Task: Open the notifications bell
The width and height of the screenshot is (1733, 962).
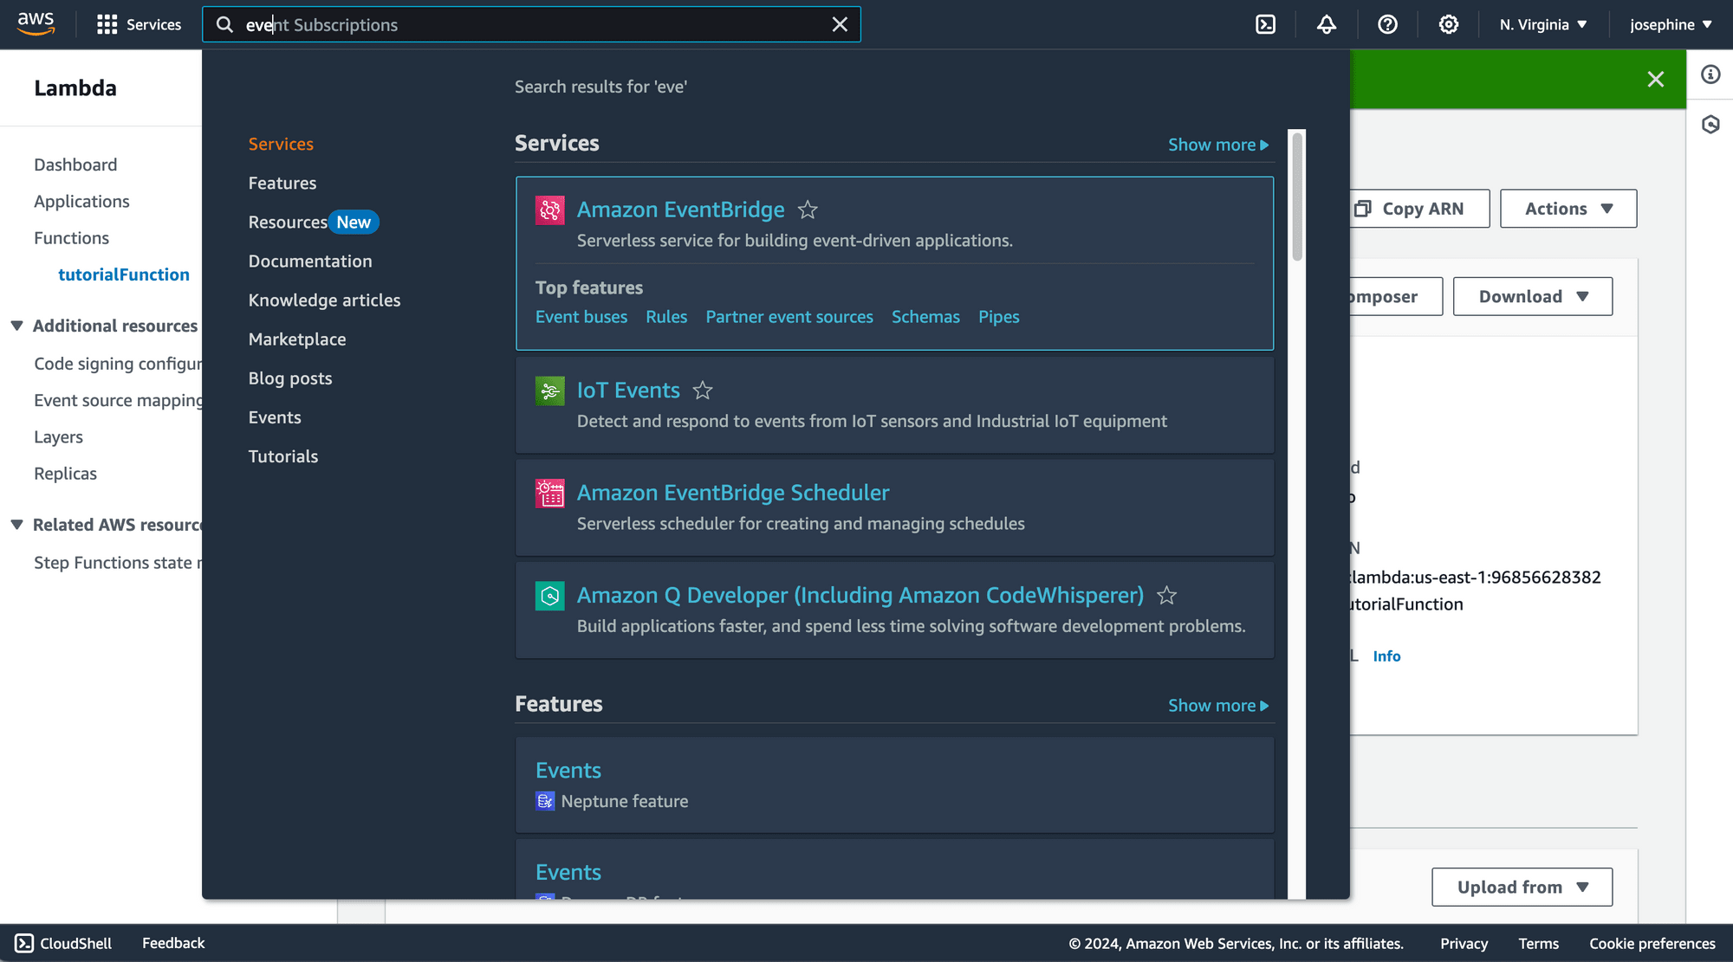Action: point(1327,24)
